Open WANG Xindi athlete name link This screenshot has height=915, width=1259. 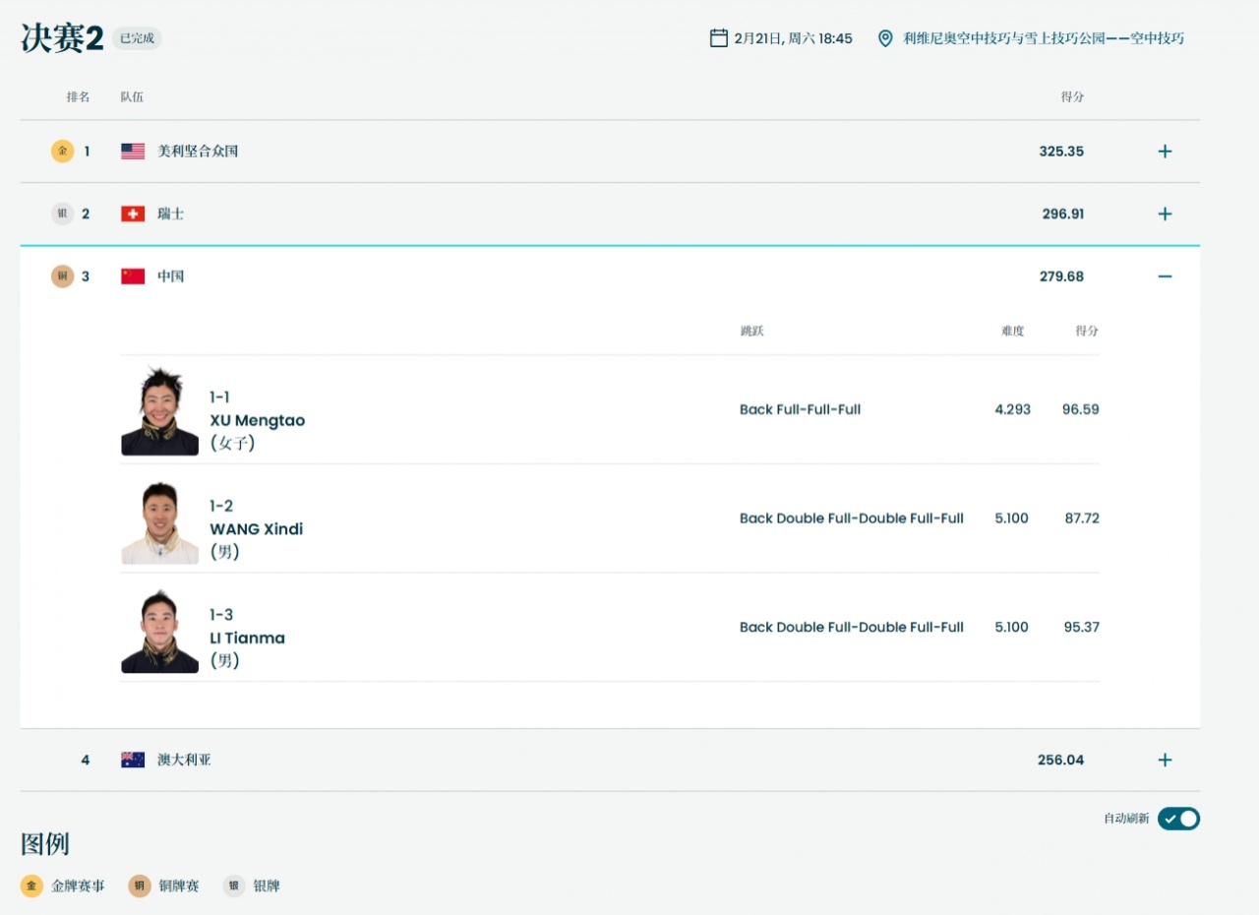pos(256,529)
